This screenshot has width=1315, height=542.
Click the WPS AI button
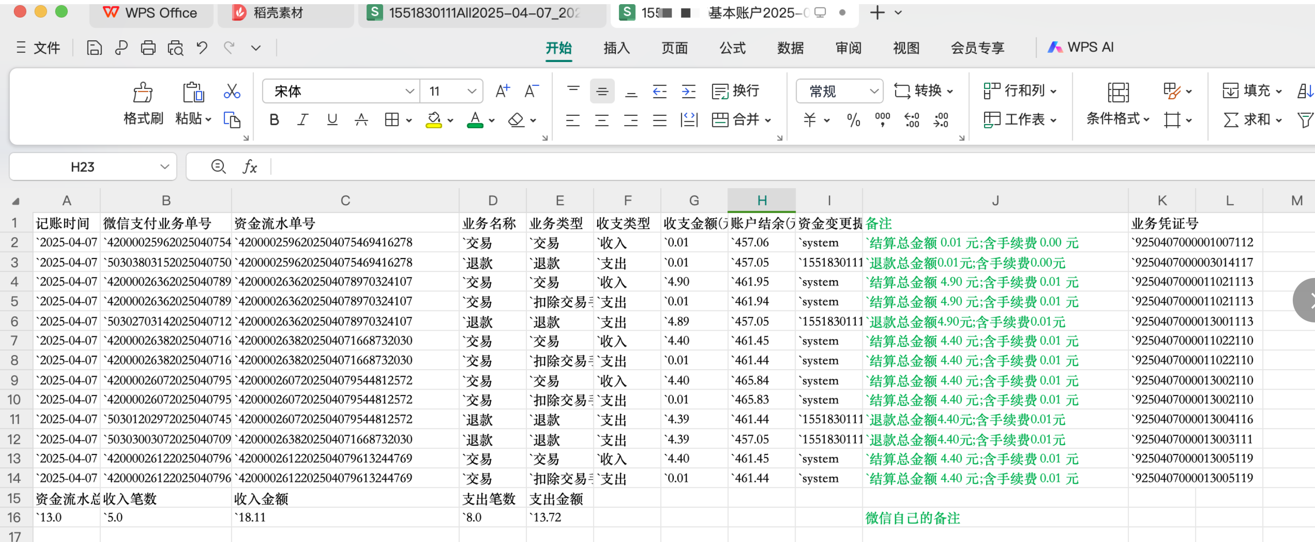(x=1081, y=47)
